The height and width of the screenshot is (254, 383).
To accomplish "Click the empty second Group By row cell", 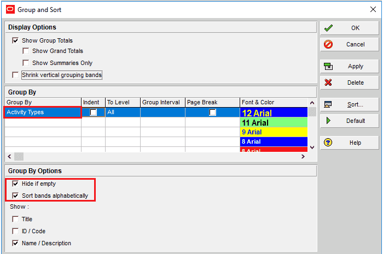I will point(43,122).
